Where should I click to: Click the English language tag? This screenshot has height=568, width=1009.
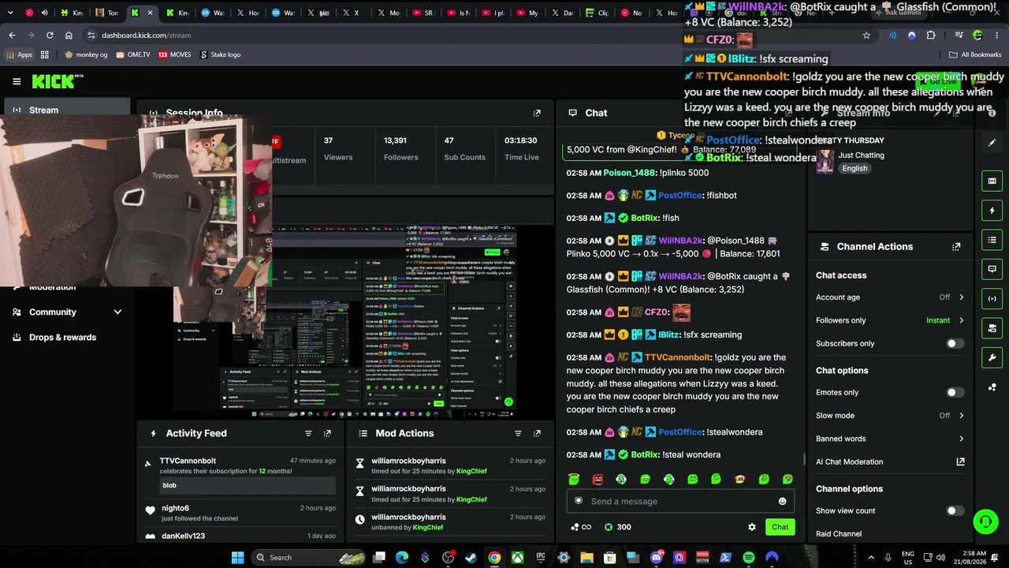point(854,169)
